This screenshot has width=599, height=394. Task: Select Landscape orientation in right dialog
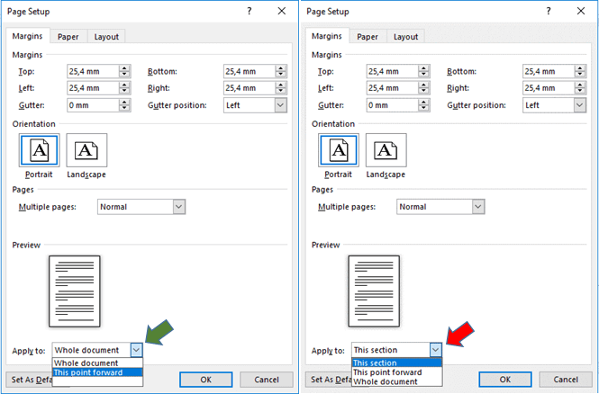(386, 150)
